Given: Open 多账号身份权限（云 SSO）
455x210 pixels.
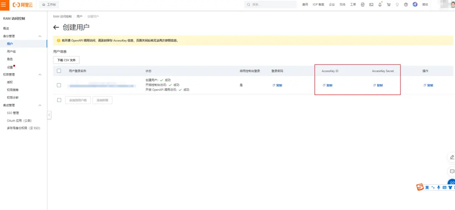Looking at the screenshot, I should [23, 128].
